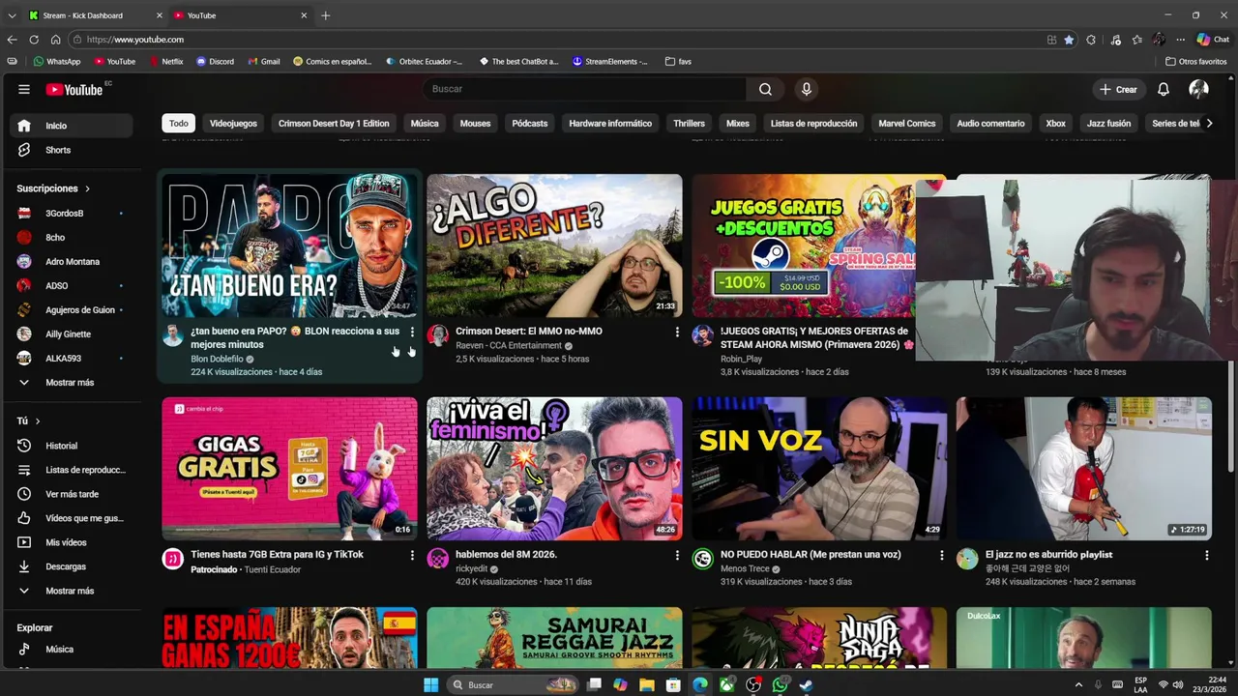1238x696 pixels.
Task: Open the GIGAS GRATIS ad thumbnail
Action: [x=289, y=468]
